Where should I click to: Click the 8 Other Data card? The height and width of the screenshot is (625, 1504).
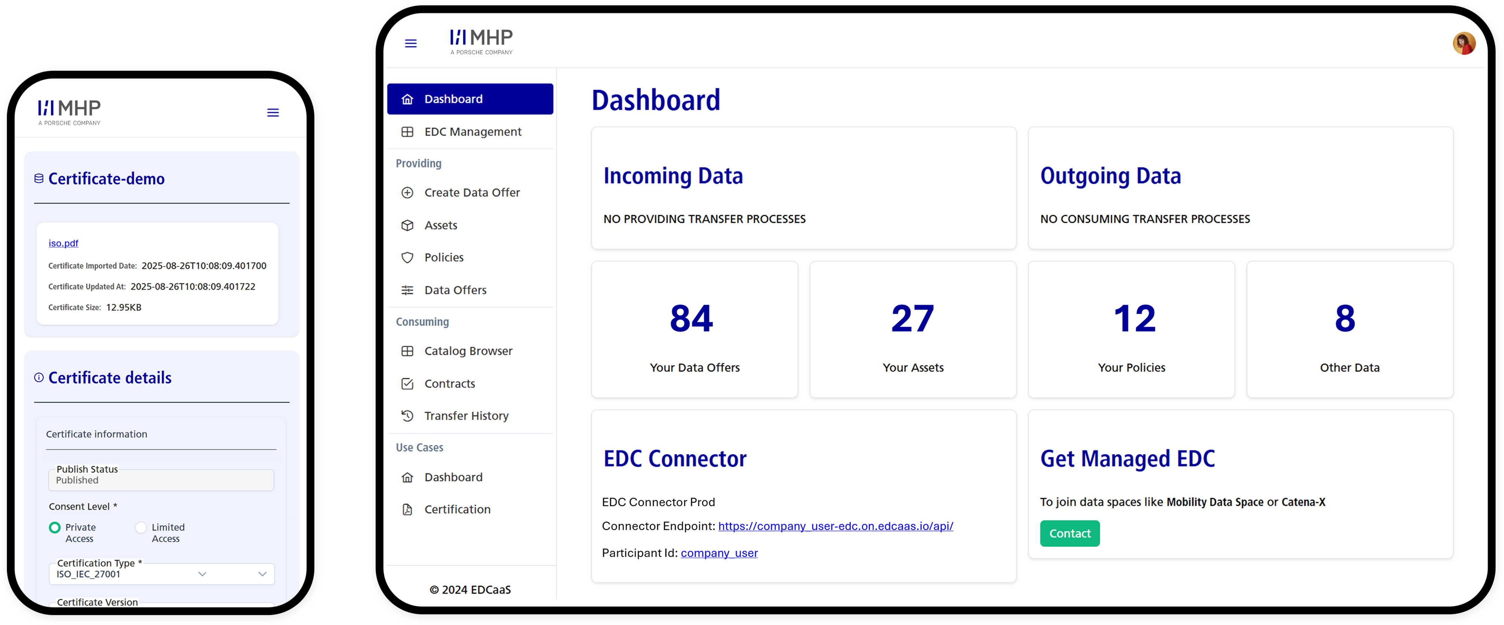pyautogui.click(x=1349, y=329)
